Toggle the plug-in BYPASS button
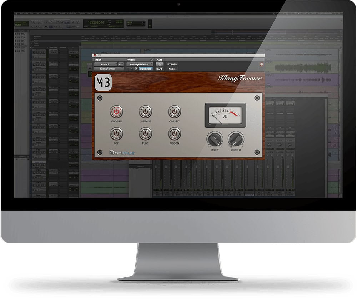357x299 pixels. click(172, 64)
